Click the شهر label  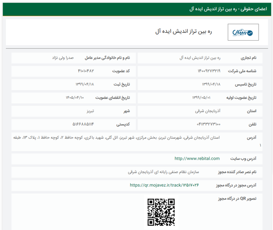(x=126, y=111)
